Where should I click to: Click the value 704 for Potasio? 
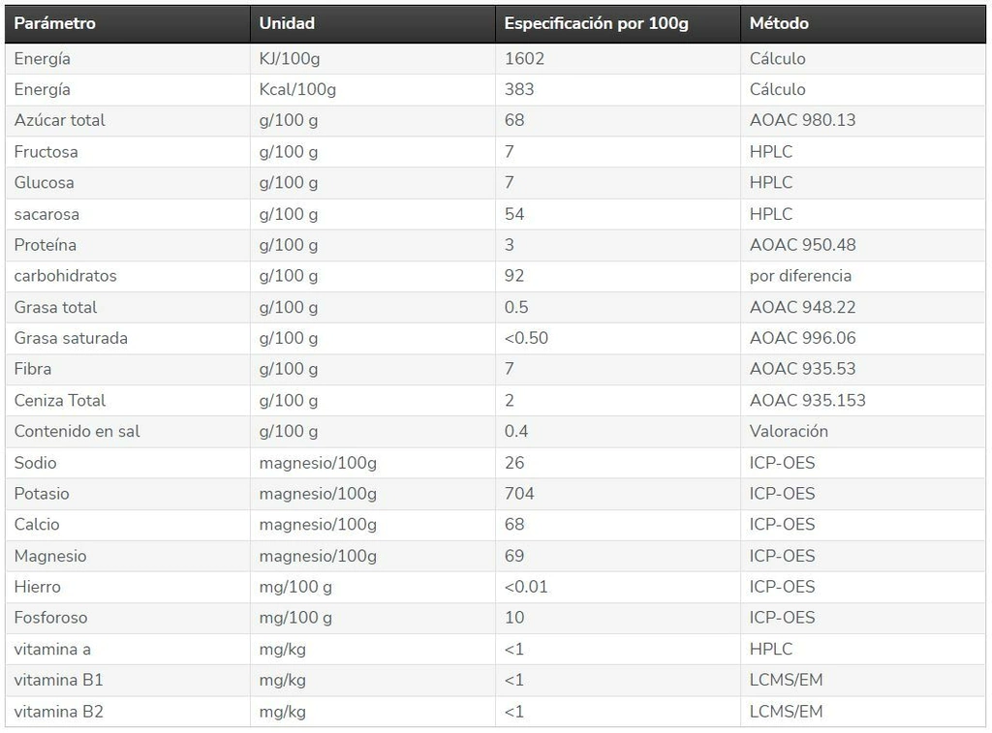click(x=519, y=493)
